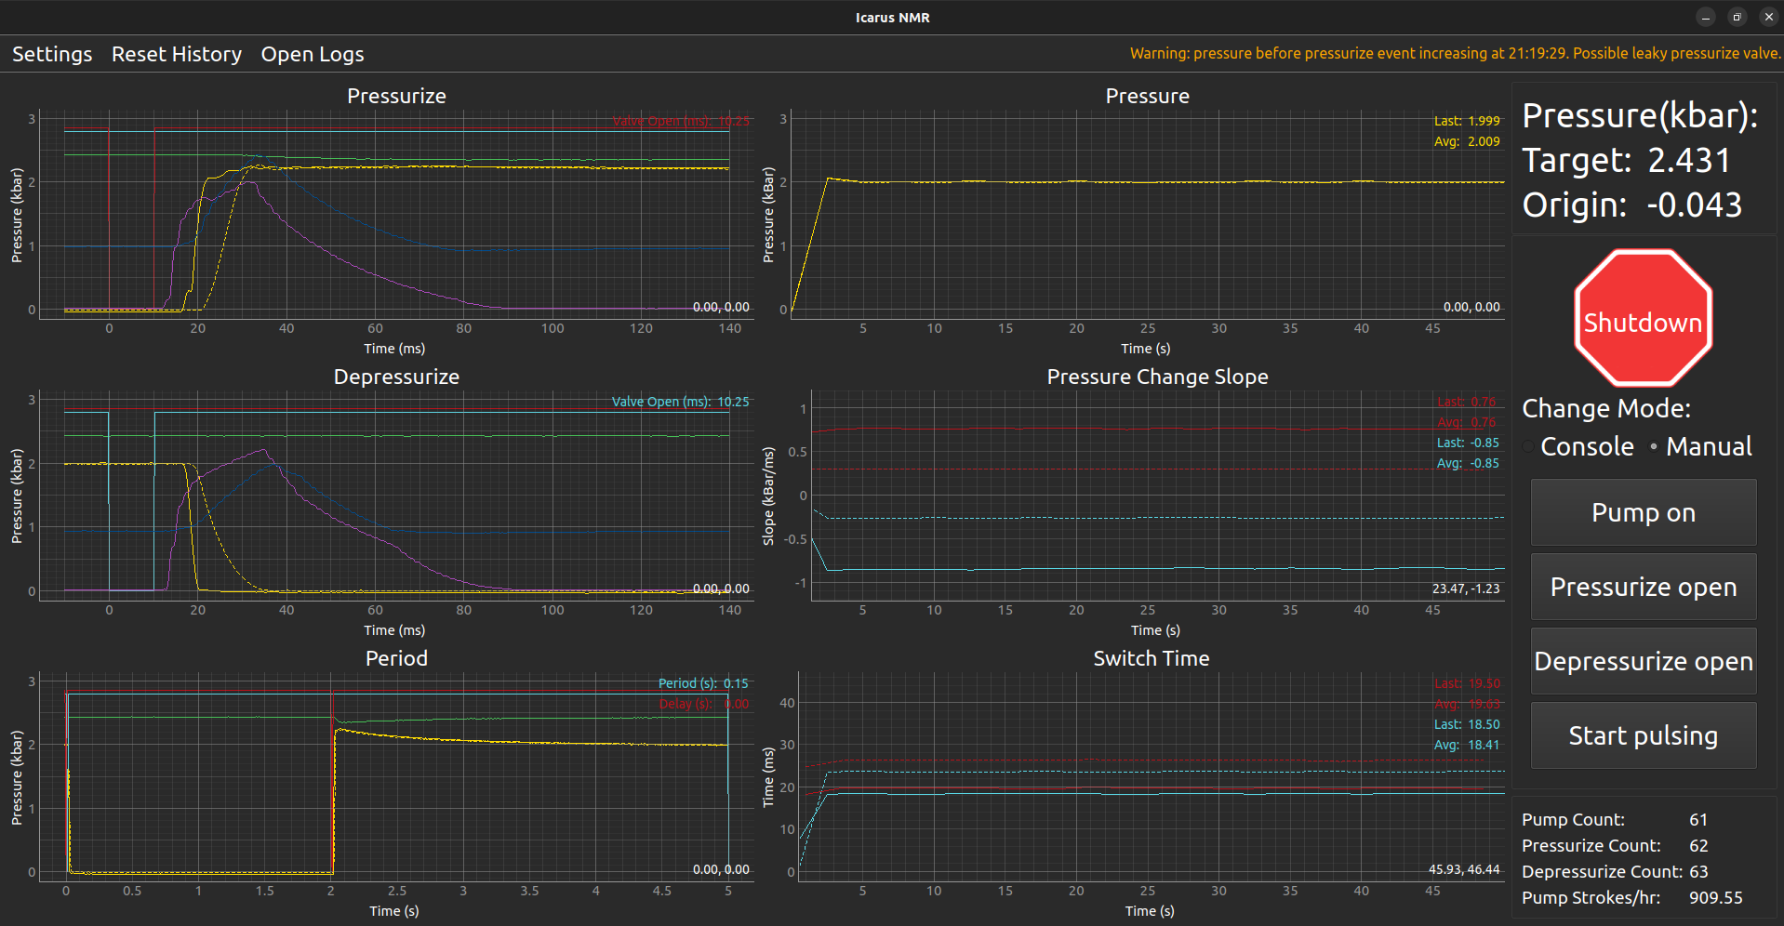This screenshot has height=926, width=1784.
Task: Turn the pump on
Action: coord(1643,512)
